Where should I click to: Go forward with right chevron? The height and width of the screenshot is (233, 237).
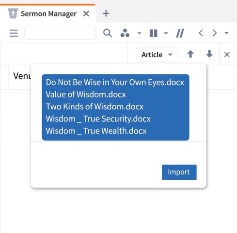215,33
